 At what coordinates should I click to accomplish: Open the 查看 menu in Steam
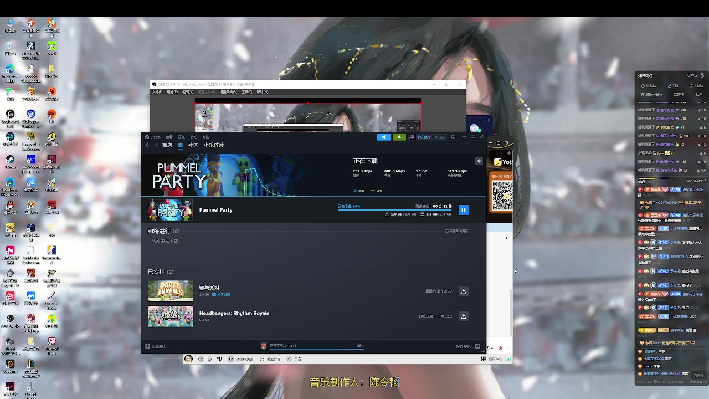(x=169, y=137)
